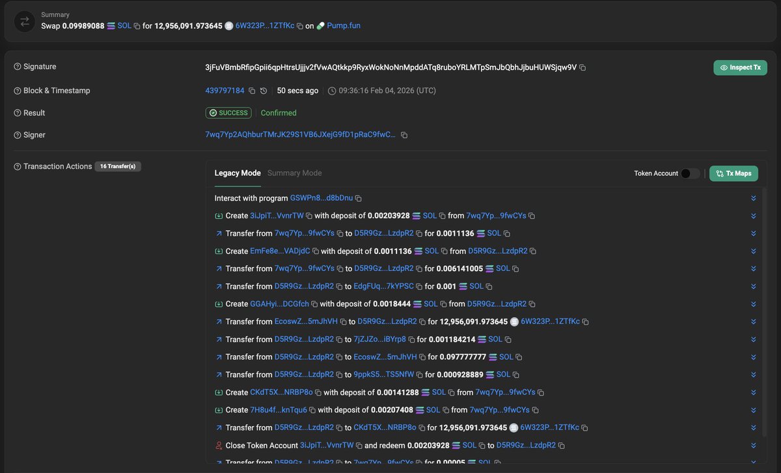Expand transfer row for 0.006141005 SOL
The width and height of the screenshot is (781, 473).
(753, 268)
